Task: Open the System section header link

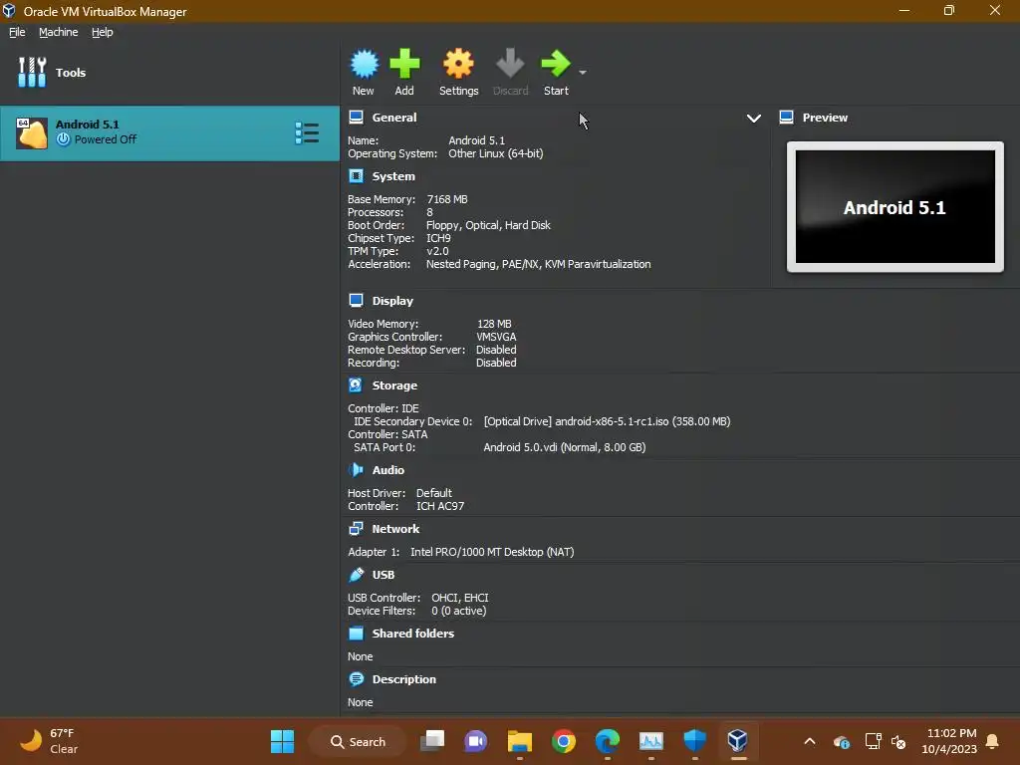Action: 393,176
